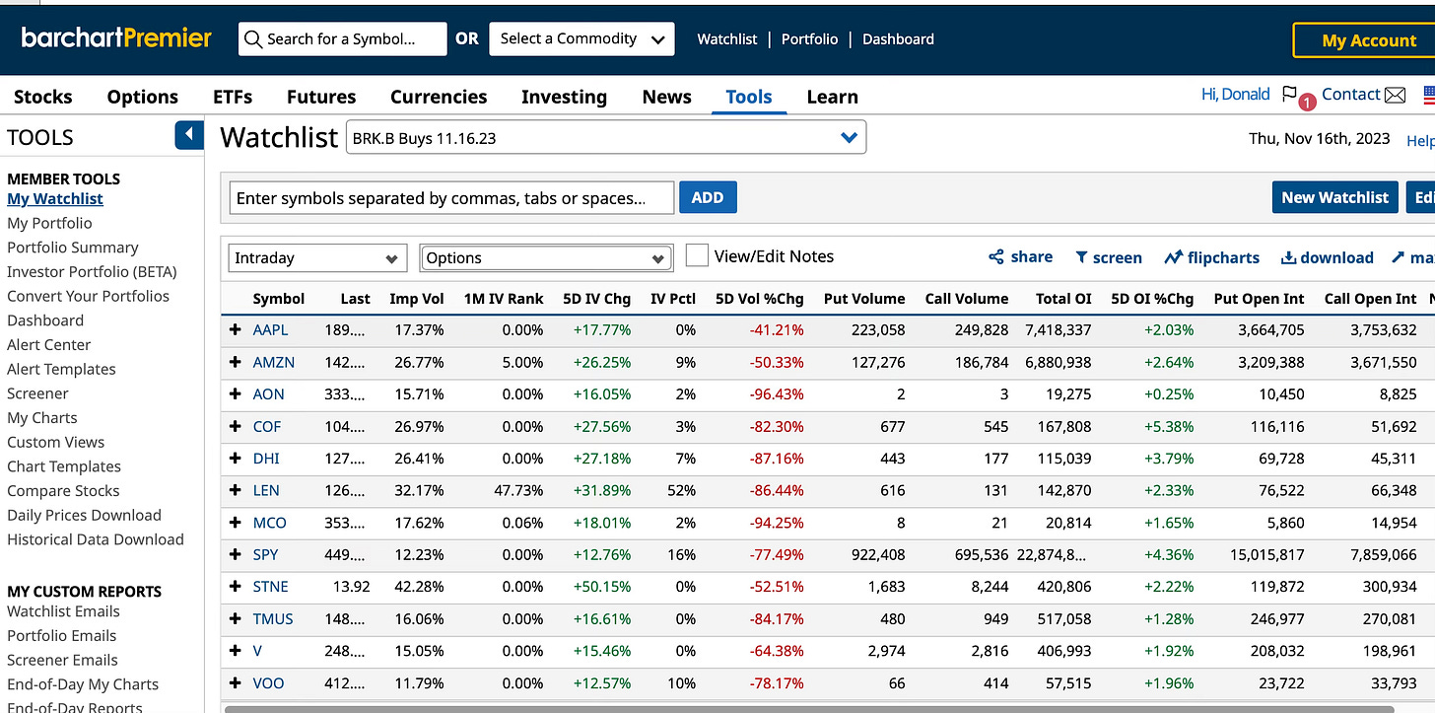The image size is (1435, 713).
Task: Click the download icon
Action: pyautogui.click(x=1288, y=257)
